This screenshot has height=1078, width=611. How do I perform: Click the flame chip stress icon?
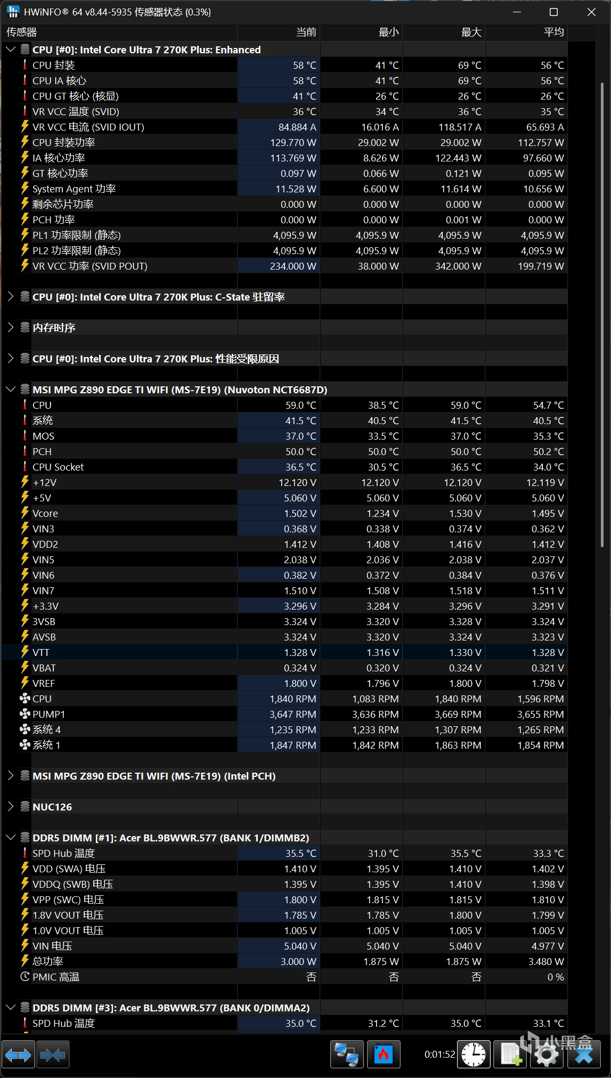click(x=384, y=1054)
